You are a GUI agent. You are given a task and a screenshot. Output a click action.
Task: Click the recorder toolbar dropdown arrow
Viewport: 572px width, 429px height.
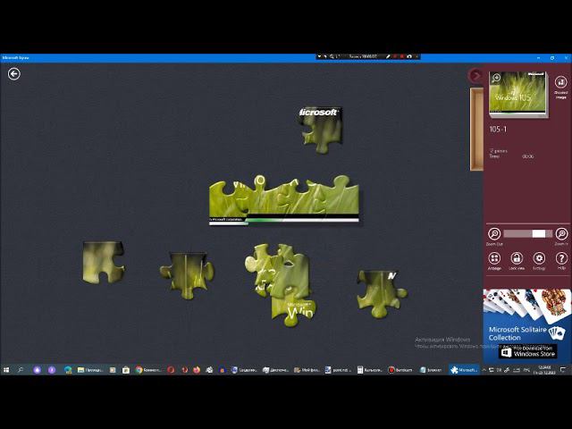point(319,56)
